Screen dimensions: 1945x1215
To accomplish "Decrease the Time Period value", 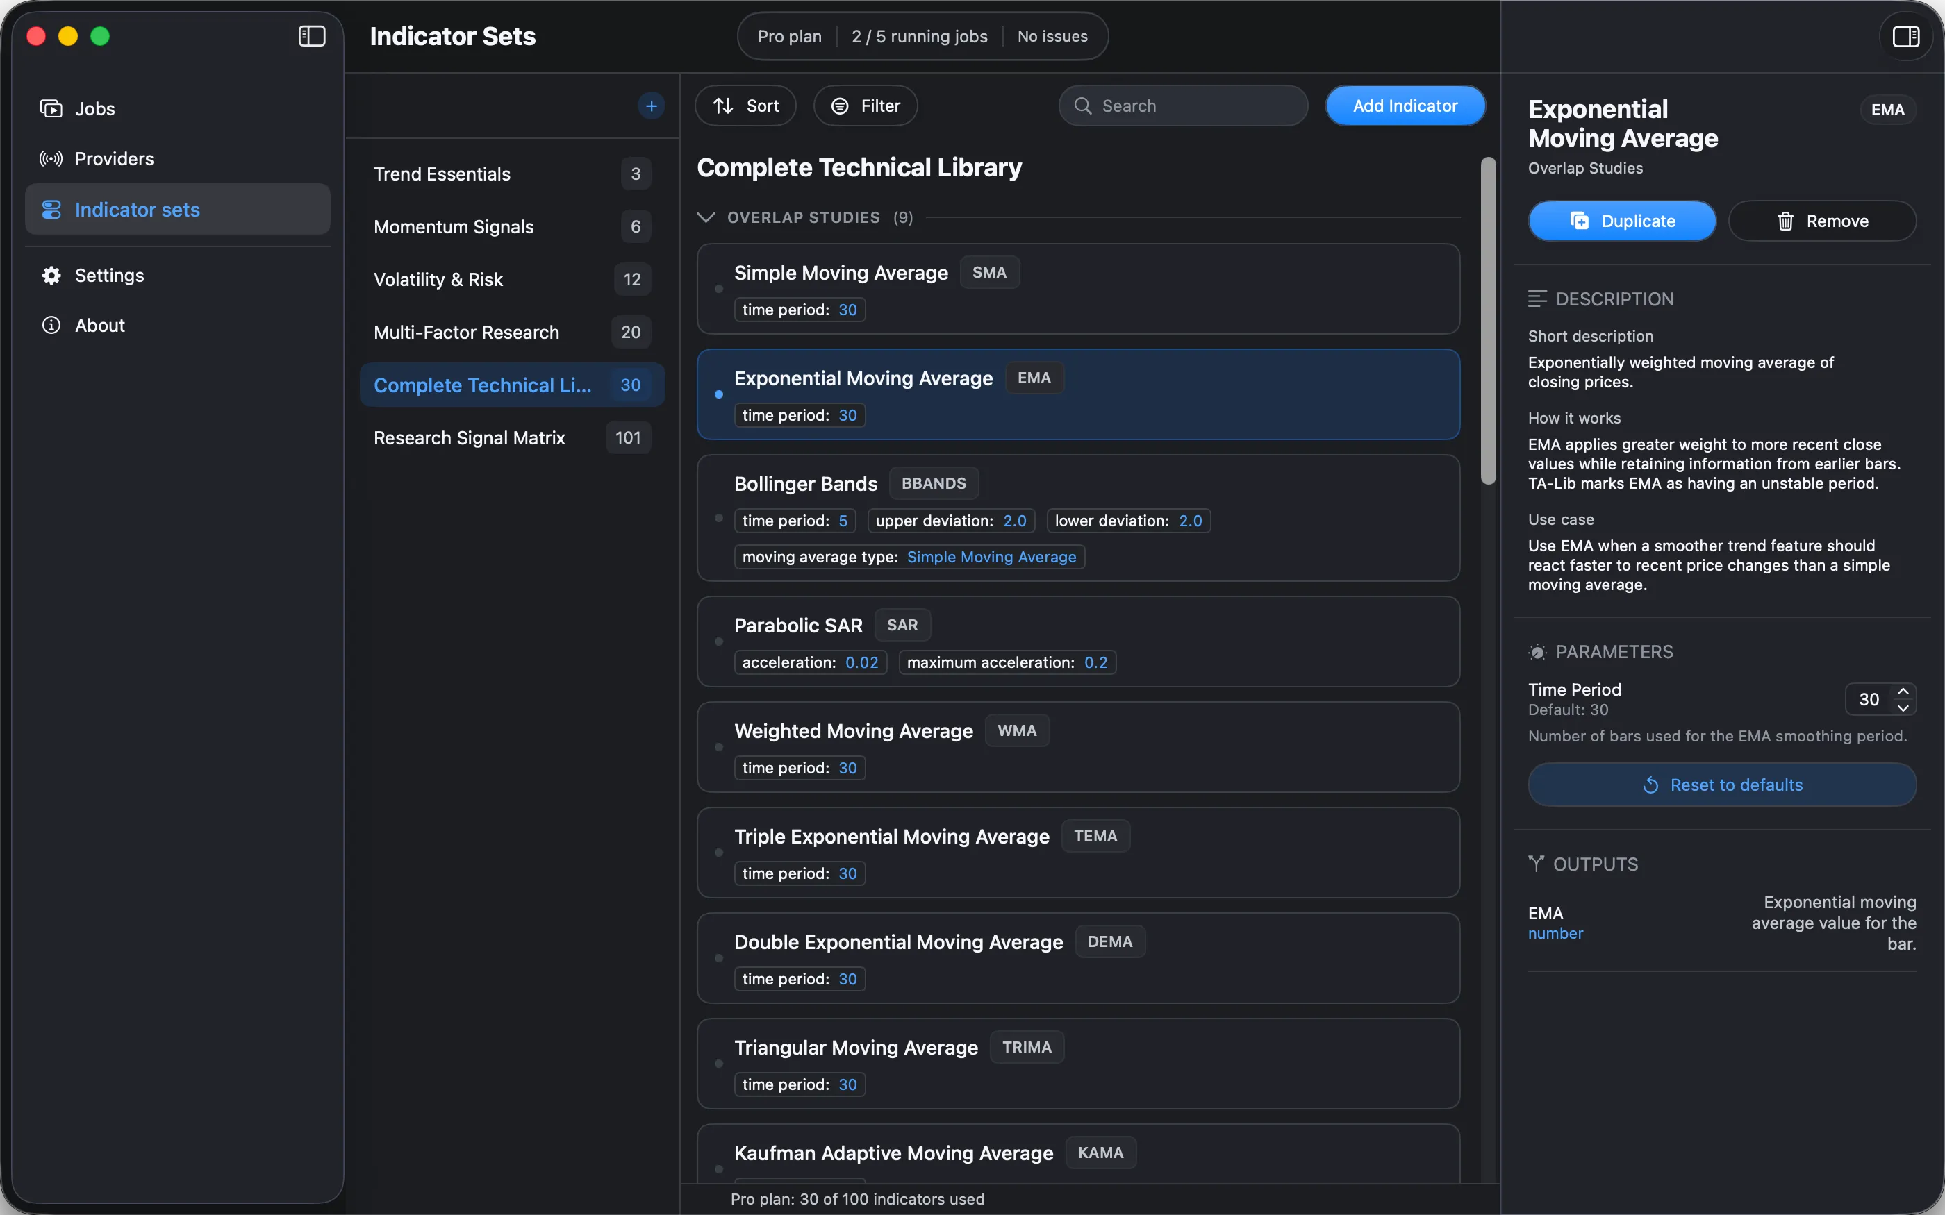I will tap(1903, 708).
